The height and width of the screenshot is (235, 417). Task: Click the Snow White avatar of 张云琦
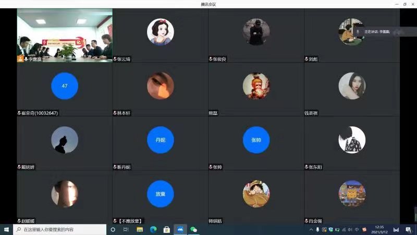click(x=160, y=32)
